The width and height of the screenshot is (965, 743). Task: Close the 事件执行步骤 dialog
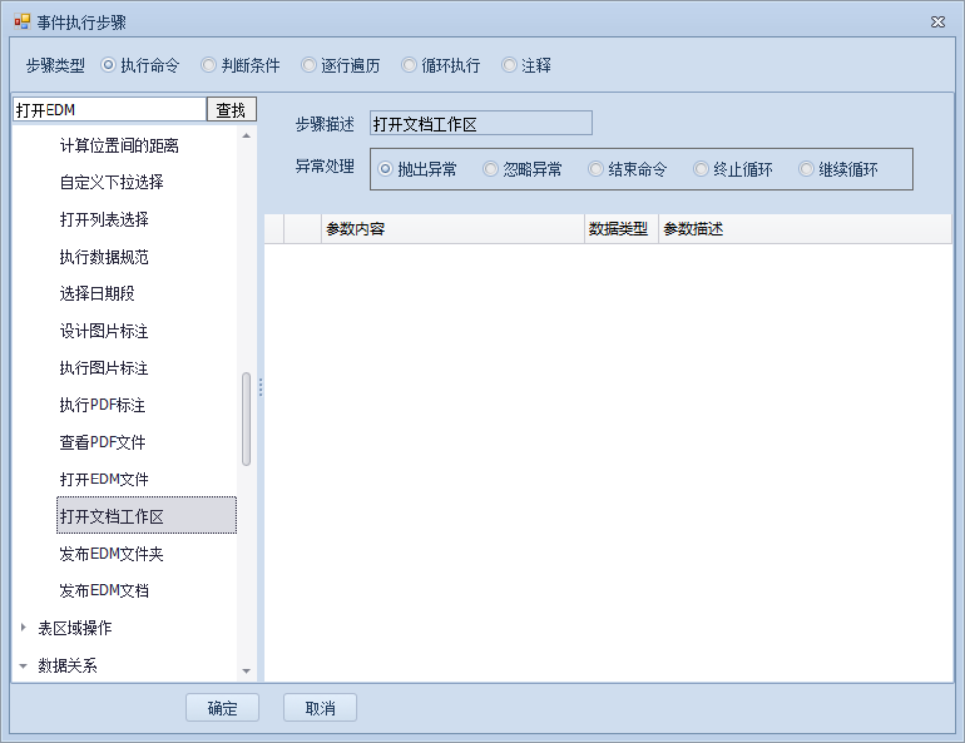click(x=938, y=22)
